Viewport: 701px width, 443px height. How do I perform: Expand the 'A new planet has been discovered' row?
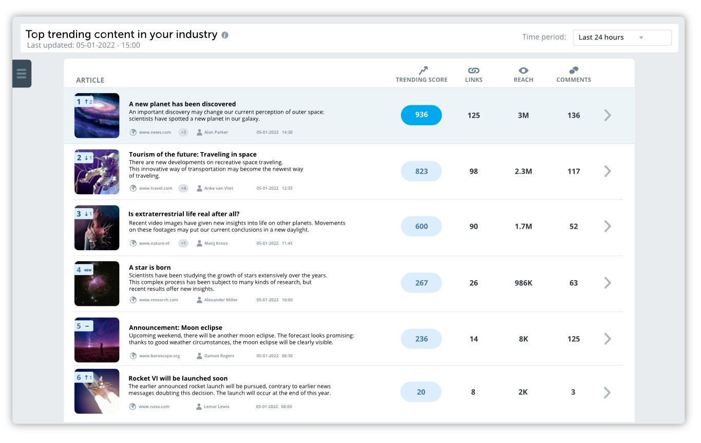pyautogui.click(x=608, y=115)
